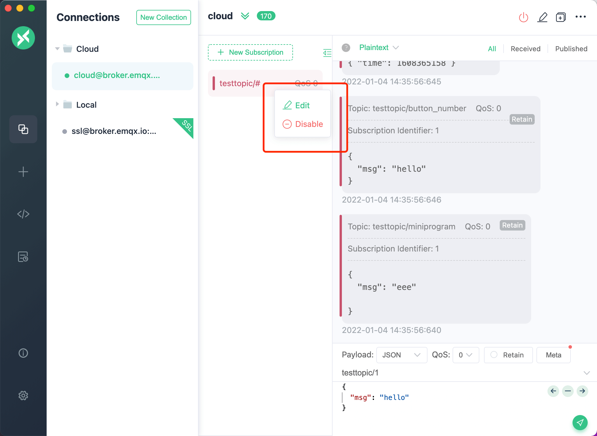Open the script code icon in sidebar

[x=23, y=214]
